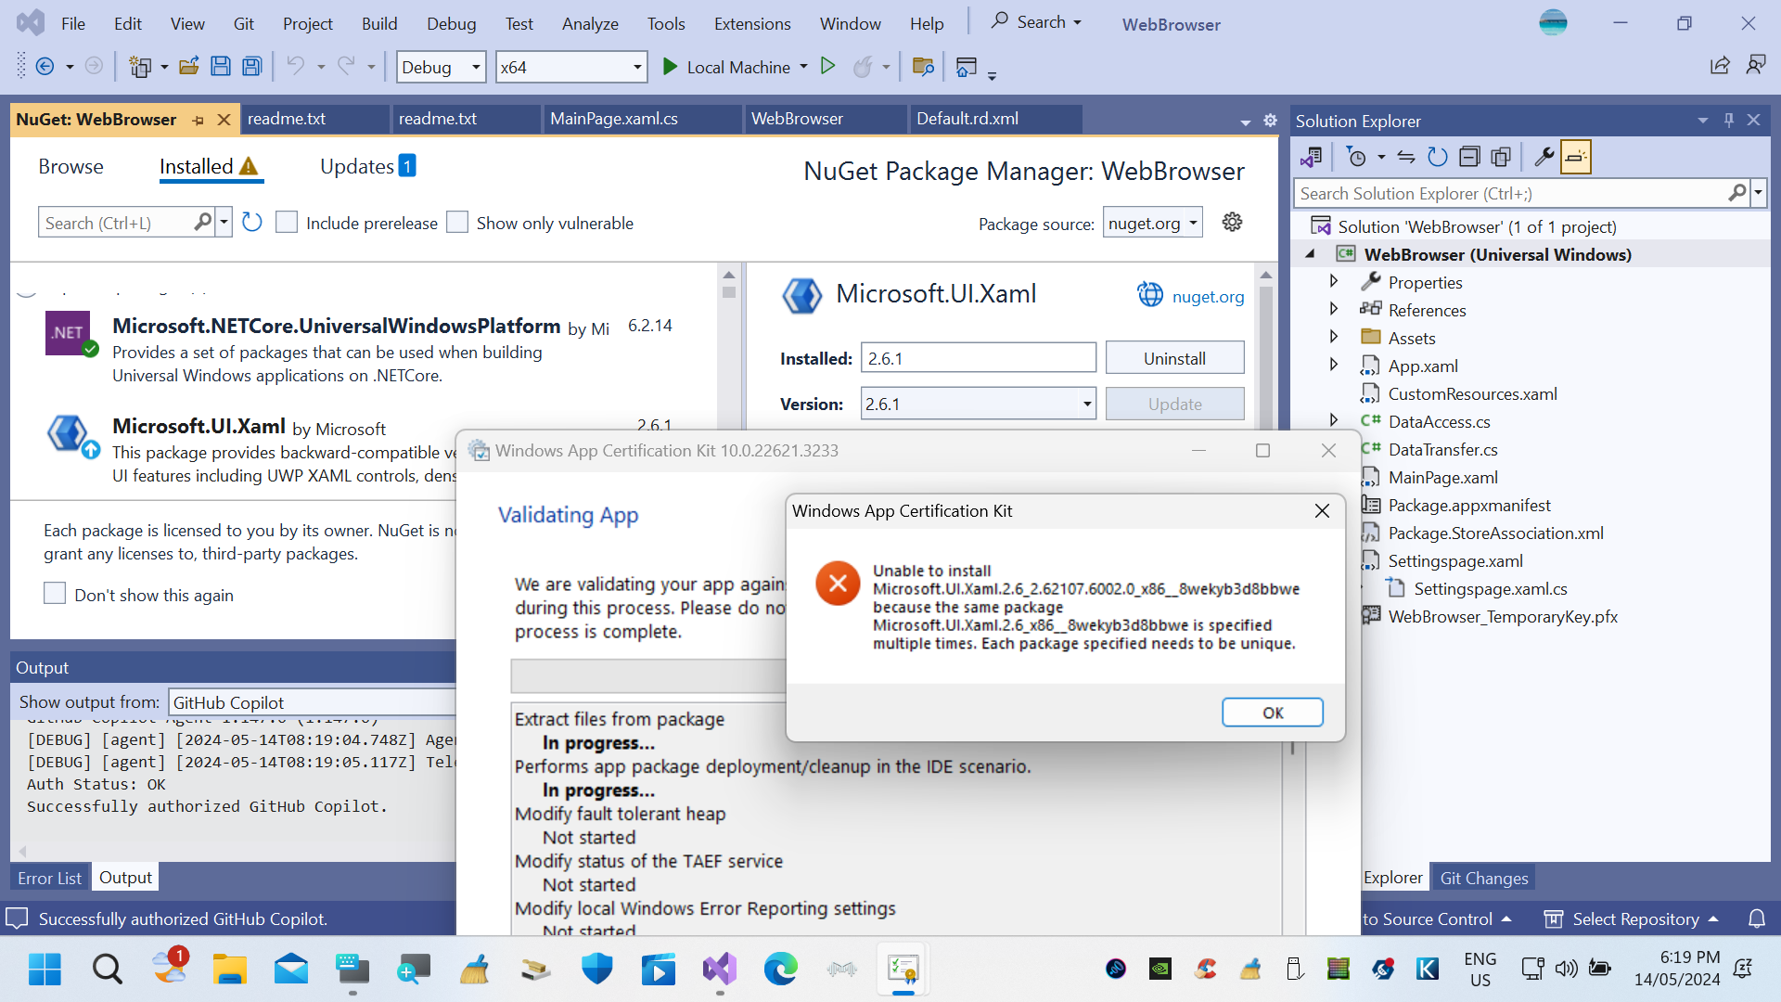Open the Version dropdown for Microsoft.UI.Xaml
The height and width of the screenshot is (1002, 1781).
pos(1086,404)
